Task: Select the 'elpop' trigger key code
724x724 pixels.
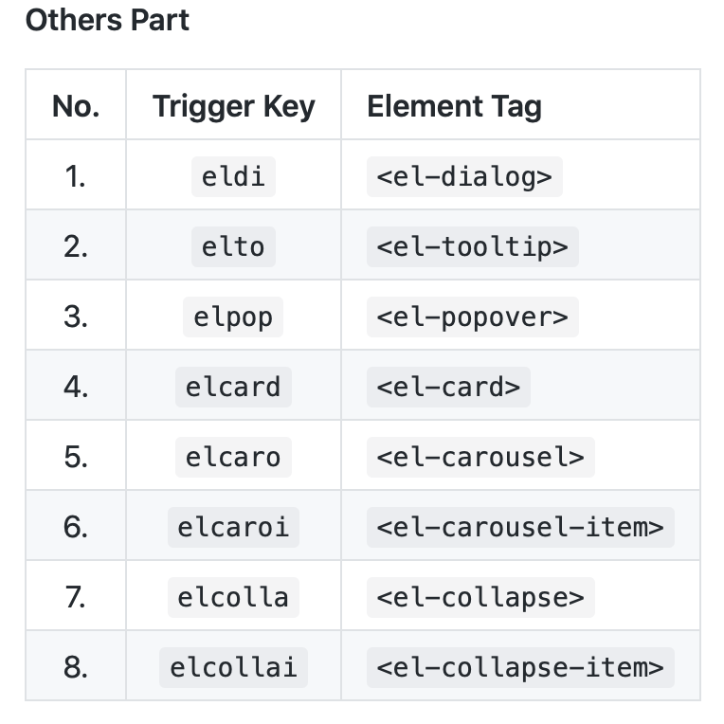Action: click(x=233, y=317)
